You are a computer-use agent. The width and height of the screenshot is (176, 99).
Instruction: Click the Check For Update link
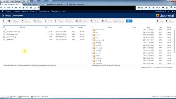[x=166, y=67]
